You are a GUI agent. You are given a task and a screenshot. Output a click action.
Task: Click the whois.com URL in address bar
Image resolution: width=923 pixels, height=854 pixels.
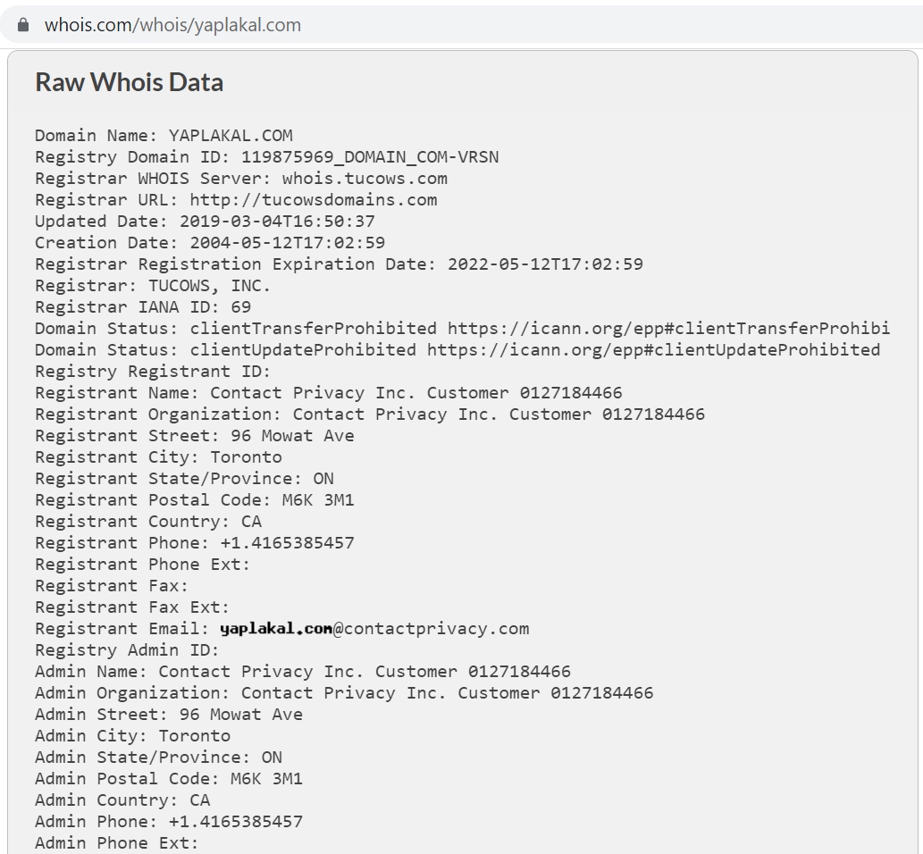pos(172,25)
